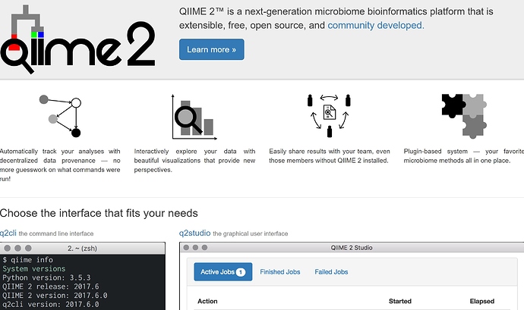Click the first window dot in zsh terminal
Screen dimensions: 524x310
pyautogui.click(x=8, y=248)
